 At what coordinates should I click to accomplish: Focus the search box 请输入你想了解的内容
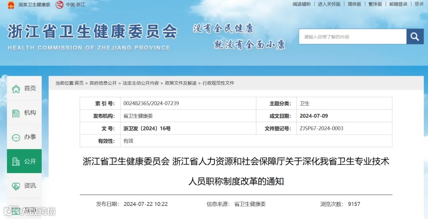click(x=352, y=36)
